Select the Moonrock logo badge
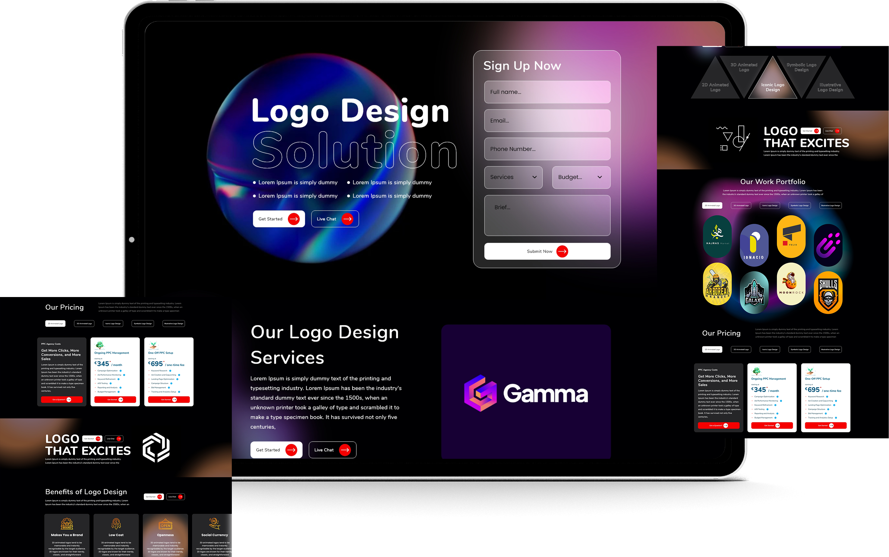 [x=791, y=284]
